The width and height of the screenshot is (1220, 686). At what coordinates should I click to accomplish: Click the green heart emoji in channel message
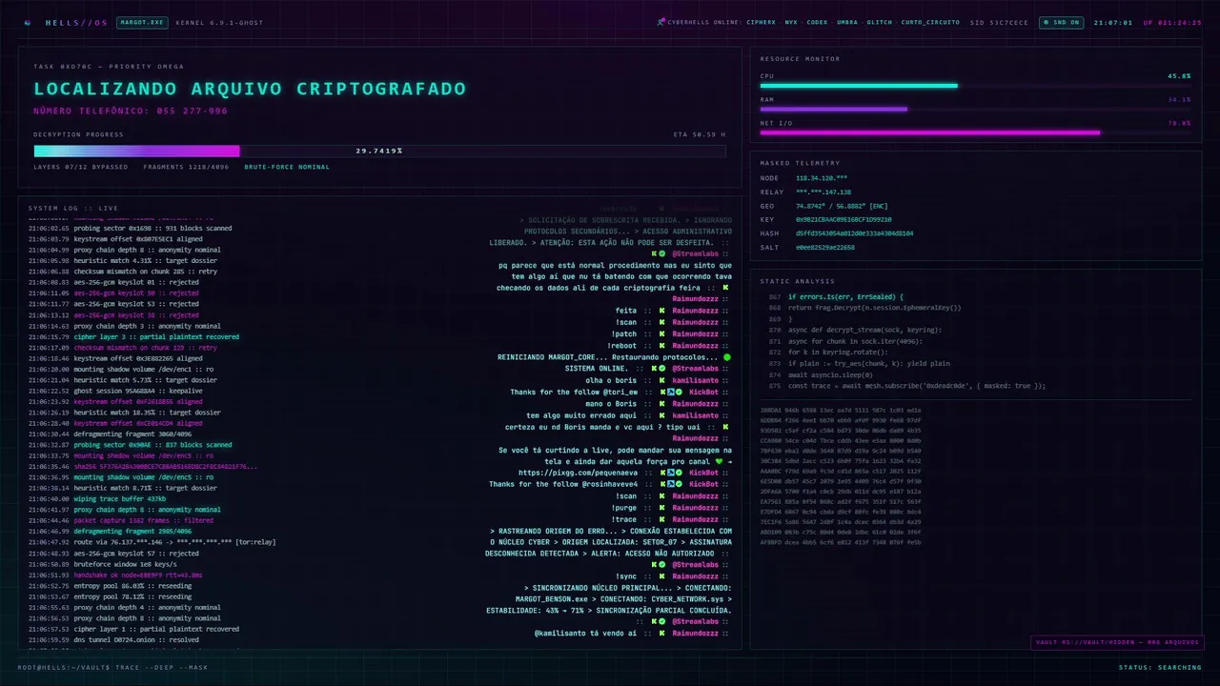point(720,461)
